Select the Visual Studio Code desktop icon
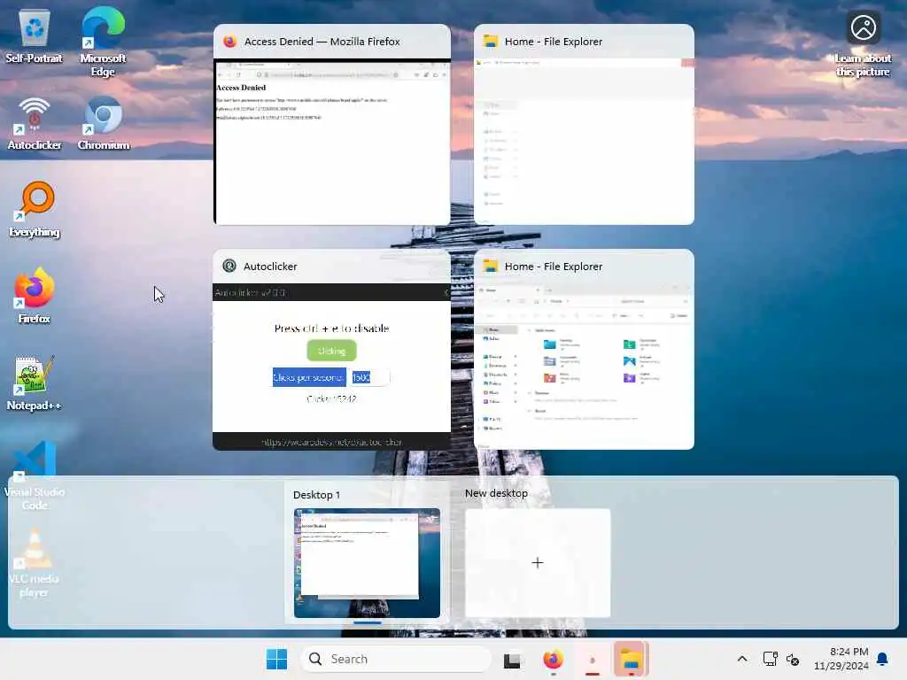Viewport: 907px width, 680px height. point(35,475)
